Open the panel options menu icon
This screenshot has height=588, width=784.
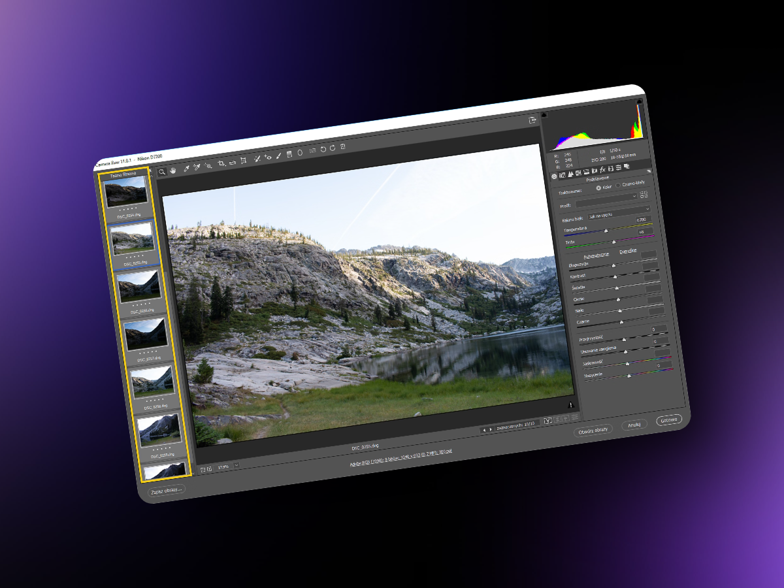pyautogui.click(x=649, y=171)
